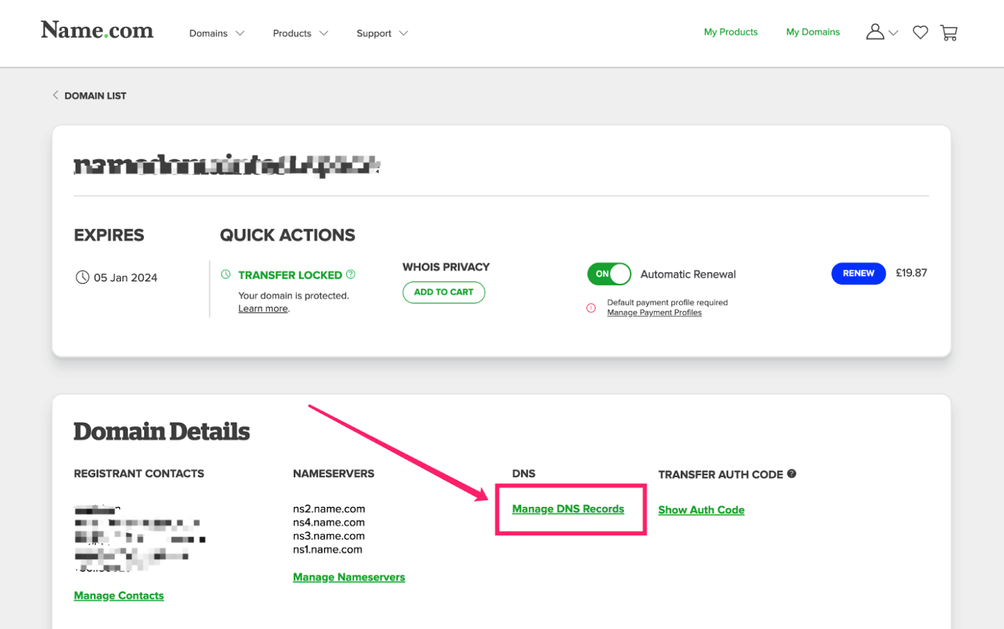Select the ns2.name.com nameserver text
This screenshot has width=1004, height=629.
[329, 509]
